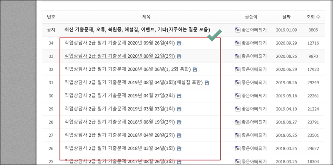333x165 pixels.
Task: Click the attachment disk icon on row 30
Action: [179, 96]
